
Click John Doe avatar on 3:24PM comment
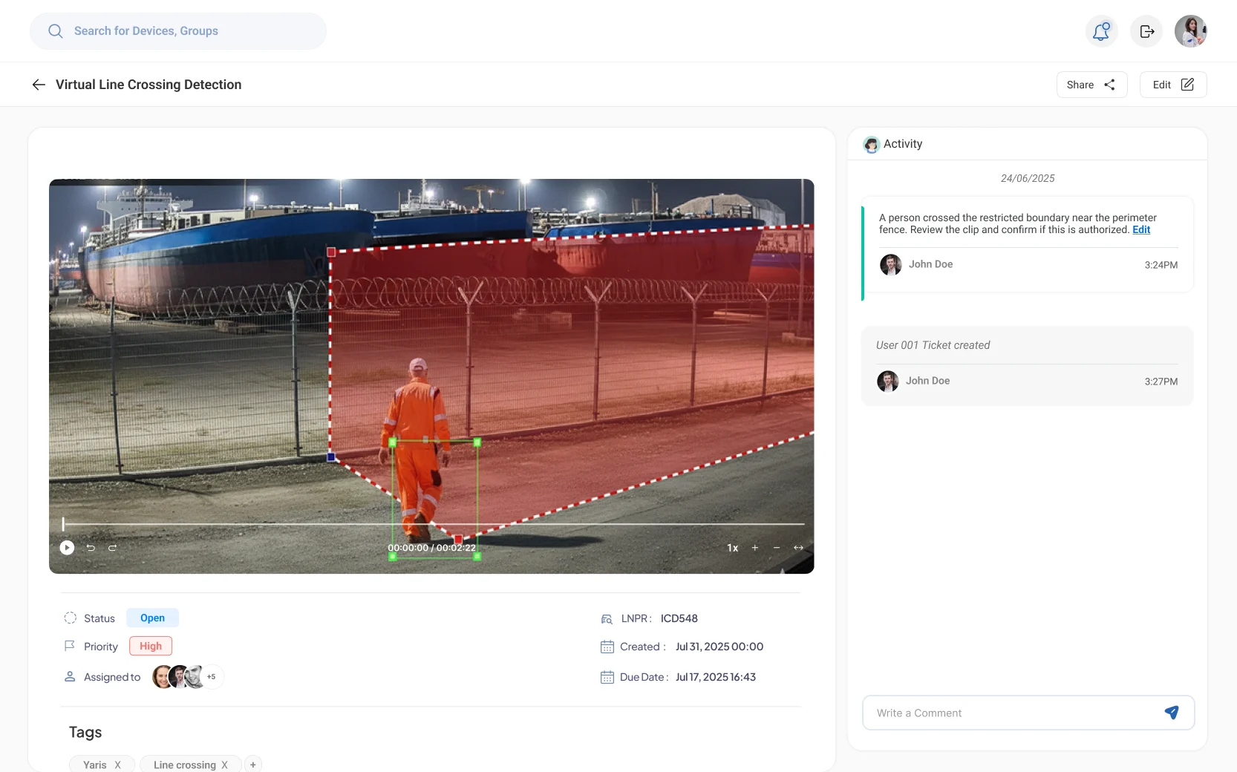891,264
